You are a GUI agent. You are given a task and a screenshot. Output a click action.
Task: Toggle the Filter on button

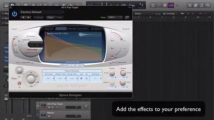click(x=19, y=84)
